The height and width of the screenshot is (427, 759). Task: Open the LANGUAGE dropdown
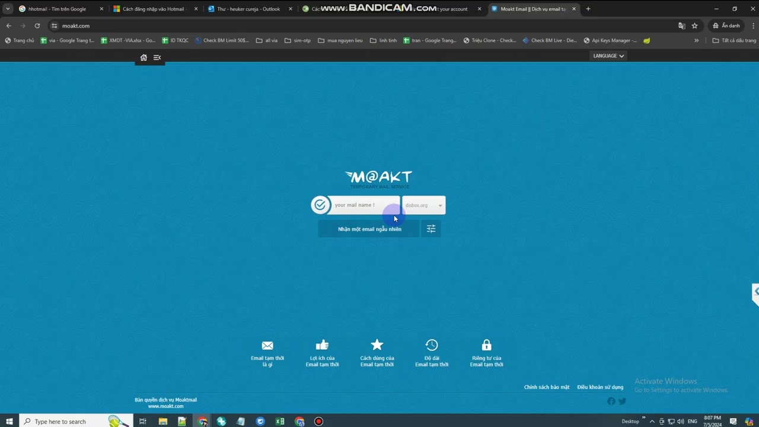tap(608, 56)
